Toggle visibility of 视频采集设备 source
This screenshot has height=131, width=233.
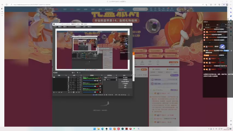pyautogui.click(x=78, y=77)
